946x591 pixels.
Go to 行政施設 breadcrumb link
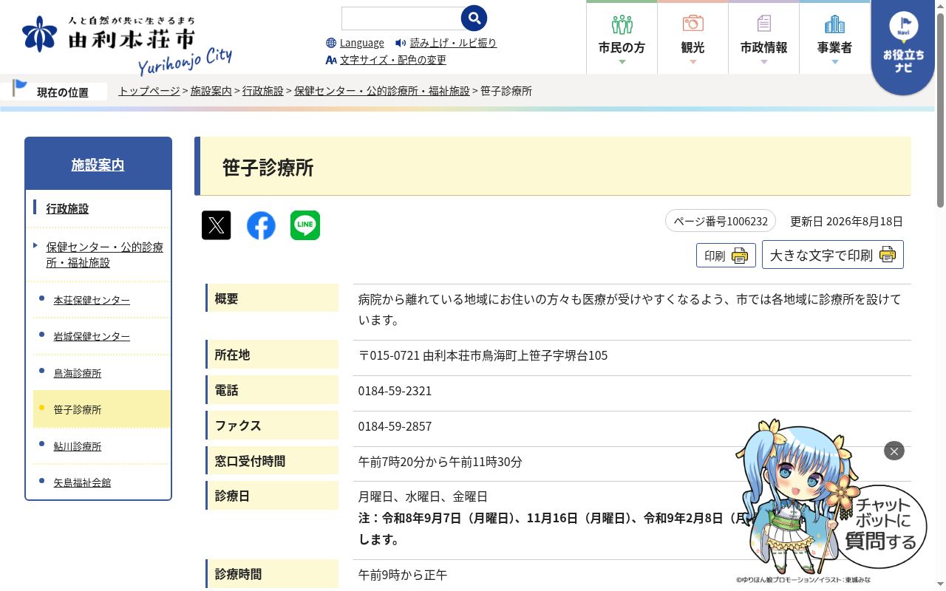[x=262, y=91]
